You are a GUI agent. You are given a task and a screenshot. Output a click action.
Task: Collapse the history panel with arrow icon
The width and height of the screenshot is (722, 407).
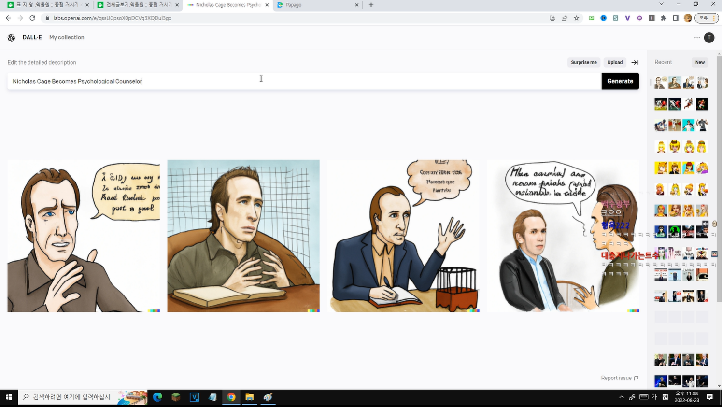pos(635,62)
